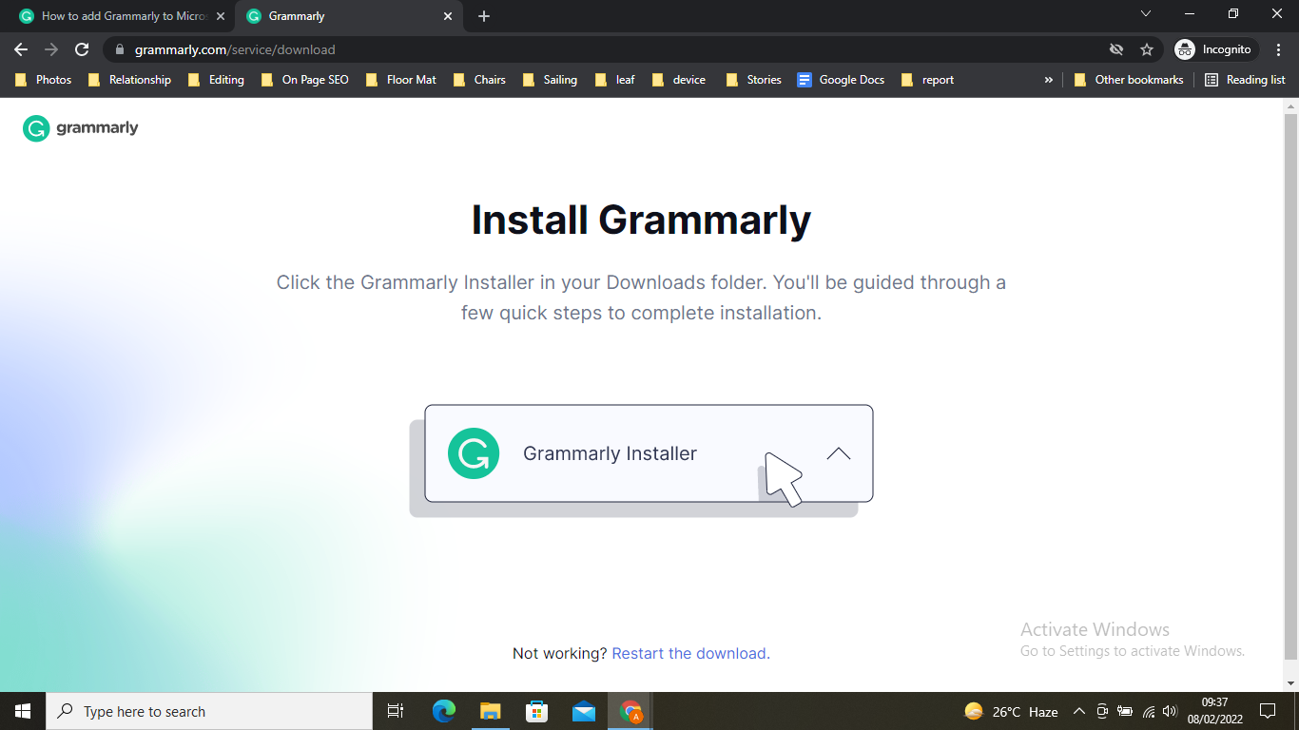Click the up chevron on the installer card
Image resolution: width=1299 pixels, height=730 pixels.
click(839, 453)
